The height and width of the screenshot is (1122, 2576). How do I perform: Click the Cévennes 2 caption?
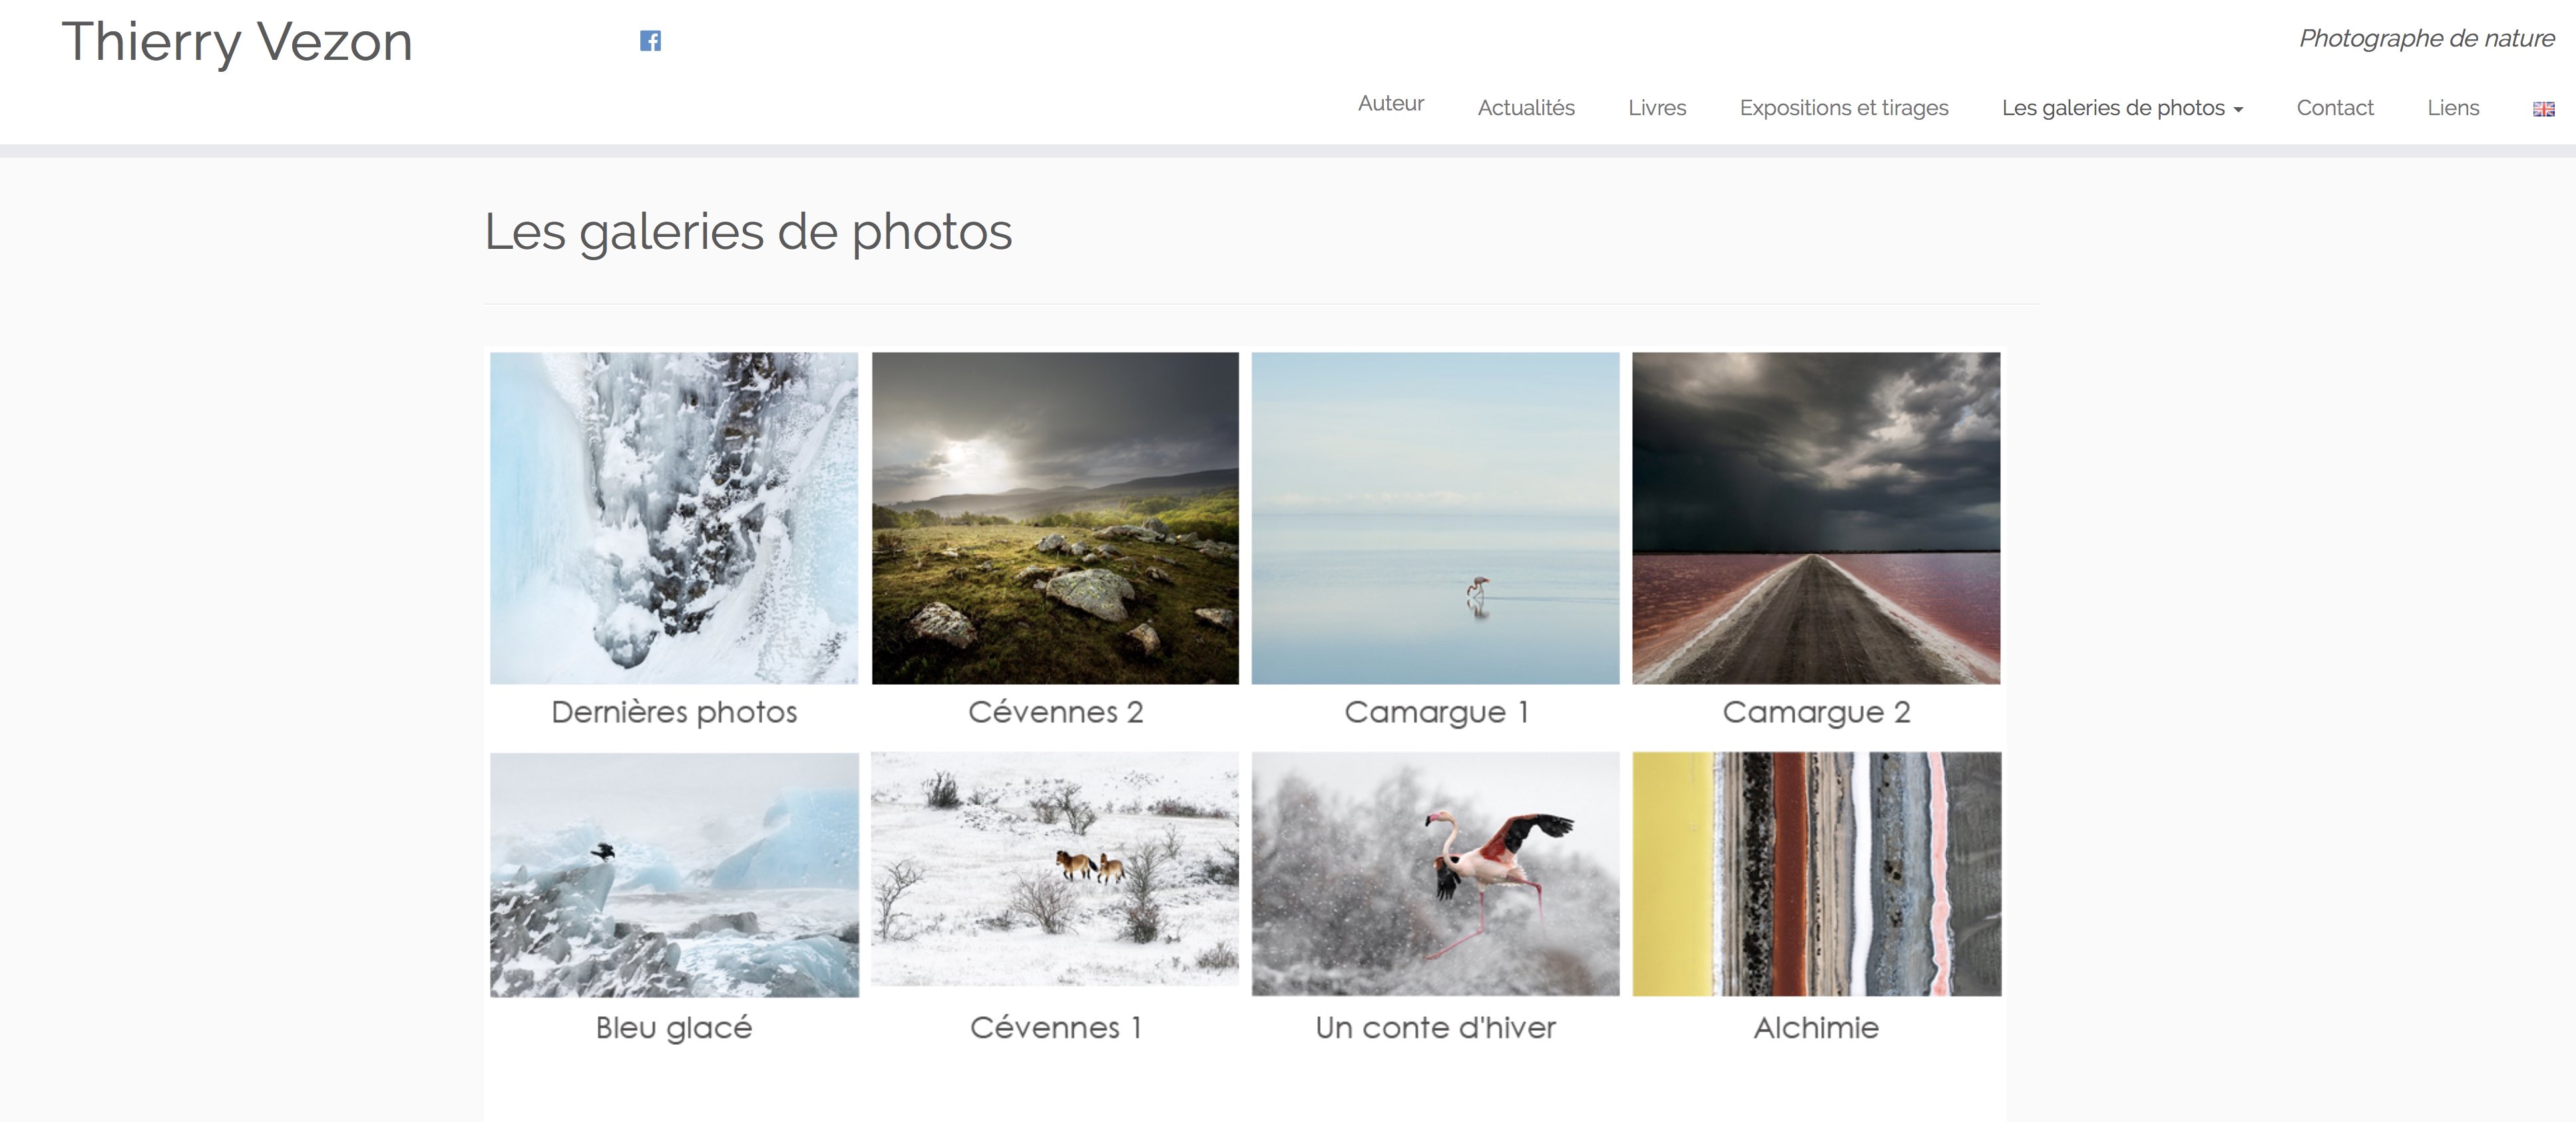(1055, 712)
